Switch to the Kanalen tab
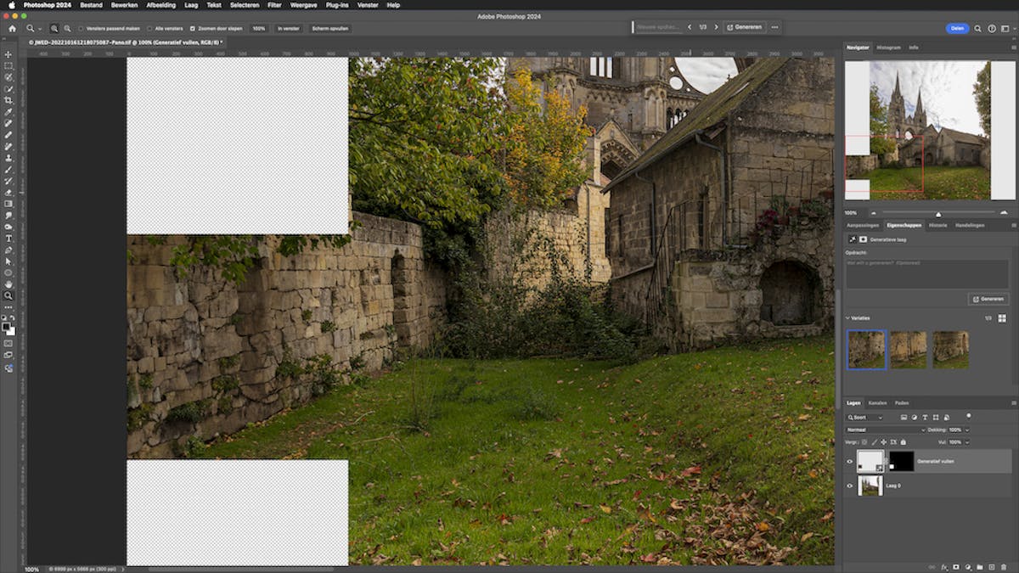 coord(877,402)
